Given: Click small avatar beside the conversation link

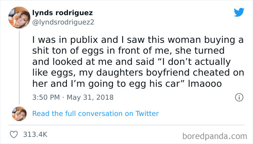Looking at the screenshot, I should pos(19,113).
